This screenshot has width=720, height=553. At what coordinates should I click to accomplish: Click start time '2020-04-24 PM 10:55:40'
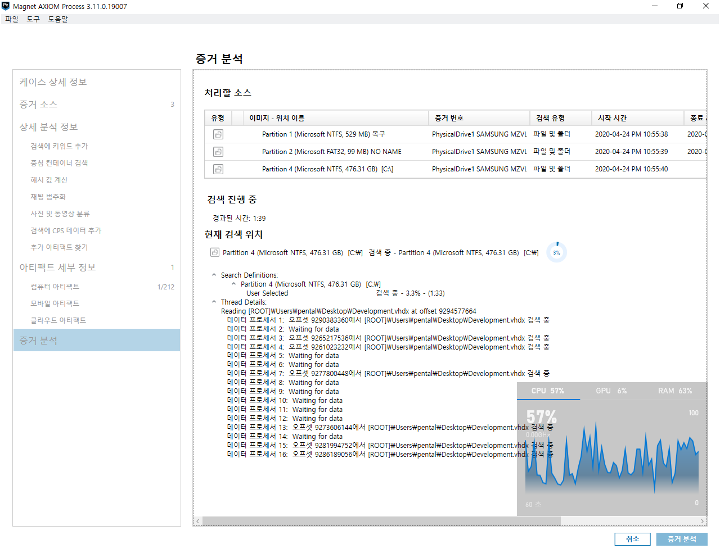[632, 169]
